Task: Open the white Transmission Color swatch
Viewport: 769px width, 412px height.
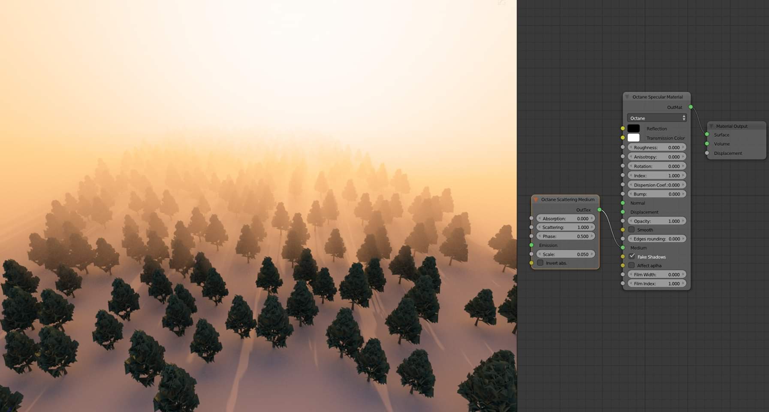Action: tap(633, 138)
